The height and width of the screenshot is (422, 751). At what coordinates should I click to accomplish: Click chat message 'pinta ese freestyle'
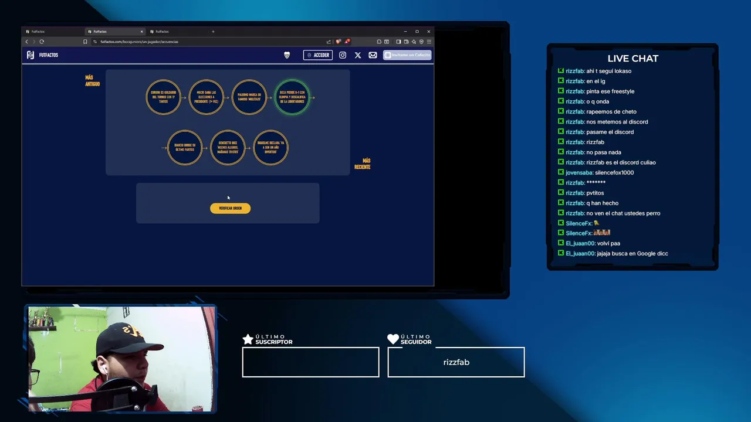pyautogui.click(x=610, y=91)
